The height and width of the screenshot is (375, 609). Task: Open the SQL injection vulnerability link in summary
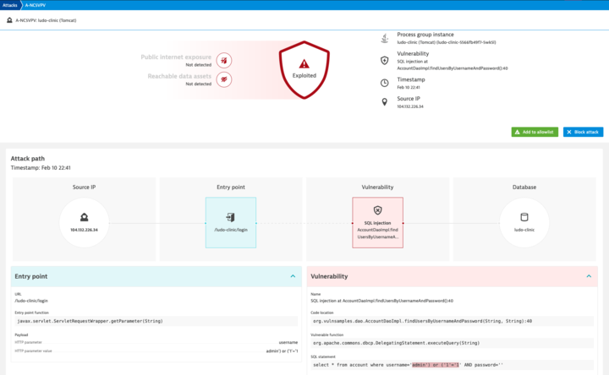coord(452,65)
